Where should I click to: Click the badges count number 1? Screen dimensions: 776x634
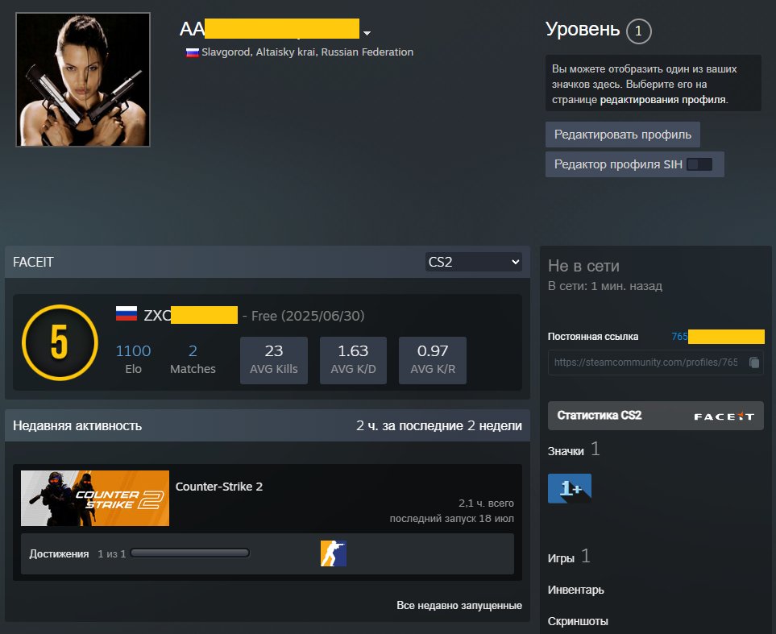595,449
